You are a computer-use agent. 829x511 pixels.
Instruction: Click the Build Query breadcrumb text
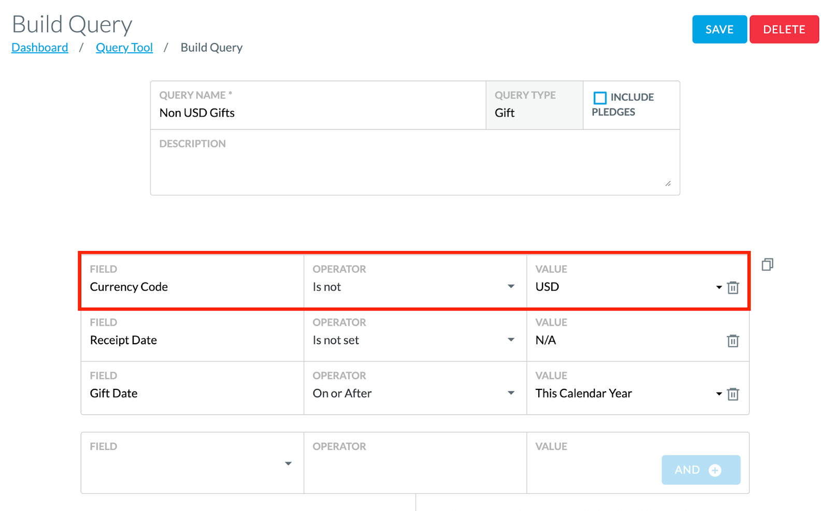(211, 48)
